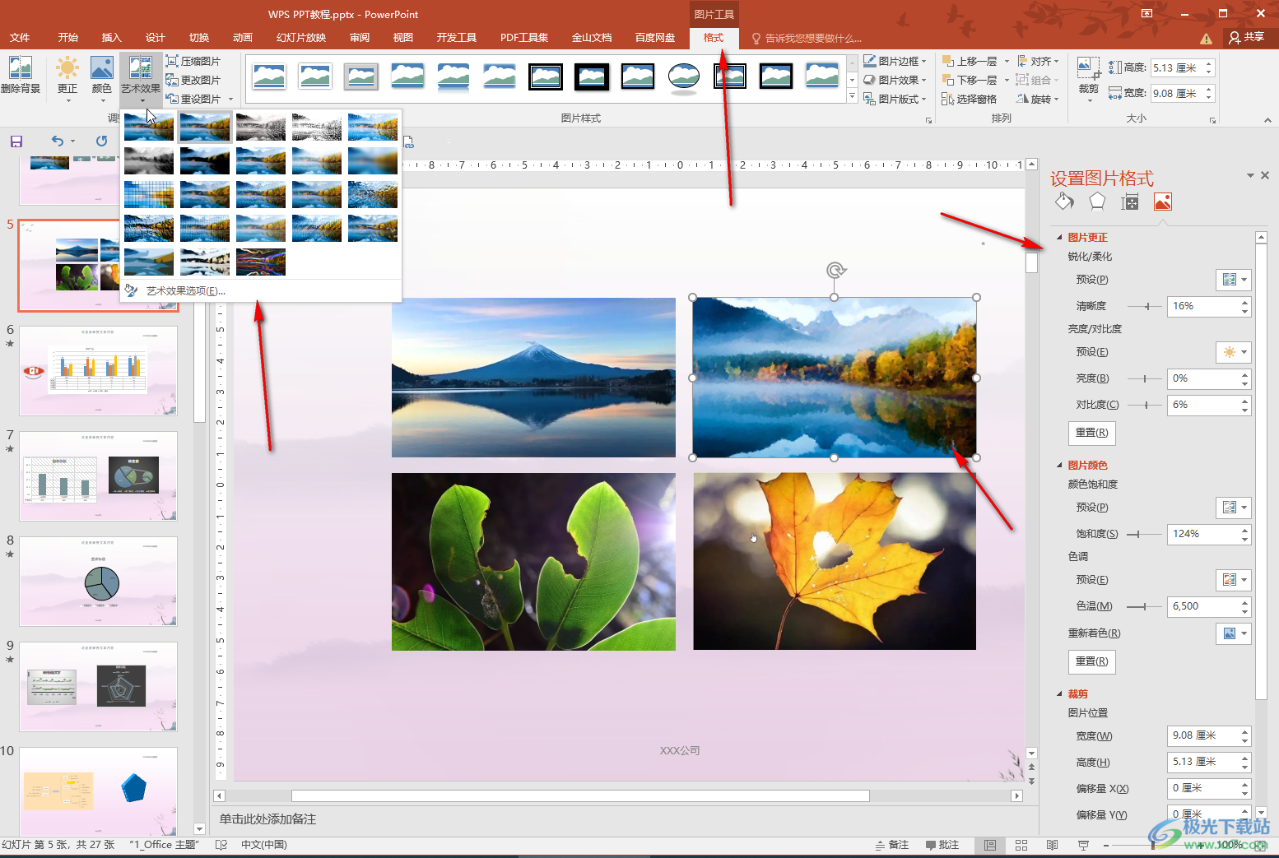Open the 文件 (File) menu

tap(20, 38)
